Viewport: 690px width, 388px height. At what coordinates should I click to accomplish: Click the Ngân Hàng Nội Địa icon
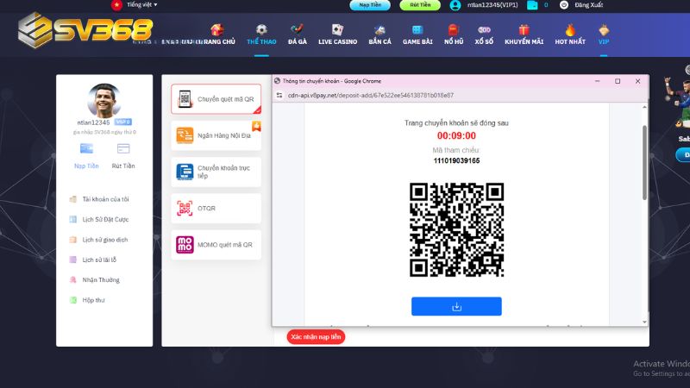click(185, 135)
